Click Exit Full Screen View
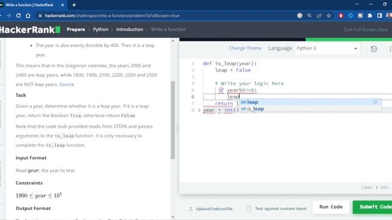The width and height of the screenshot is (392, 220). tap(366, 30)
